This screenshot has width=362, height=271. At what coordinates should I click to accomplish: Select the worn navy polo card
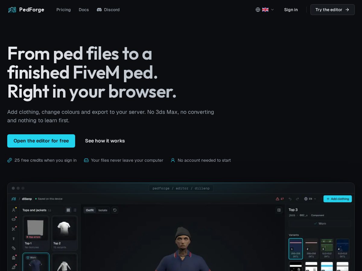pos(36,262)
